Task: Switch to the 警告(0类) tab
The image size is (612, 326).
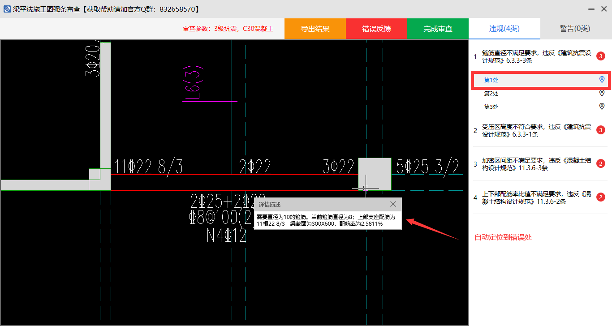Action: 575,29
